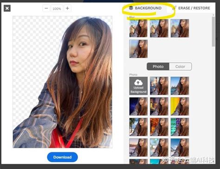Click the background panel vertical scrollbar
The width and height of the screenshot is (220, 169).
click(x=214, y=31)
